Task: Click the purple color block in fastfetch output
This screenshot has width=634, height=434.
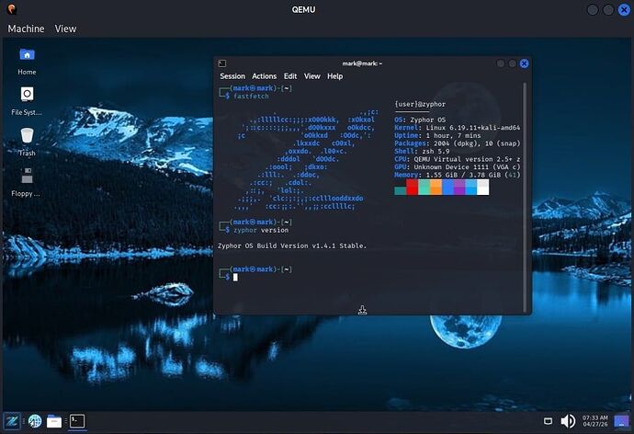Action: (459, 187)
